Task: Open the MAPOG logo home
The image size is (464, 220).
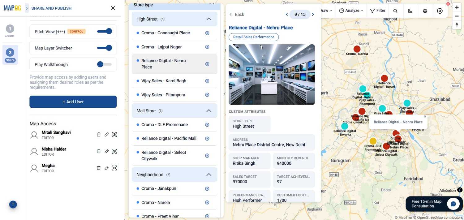Action: [x=12, y=8]
